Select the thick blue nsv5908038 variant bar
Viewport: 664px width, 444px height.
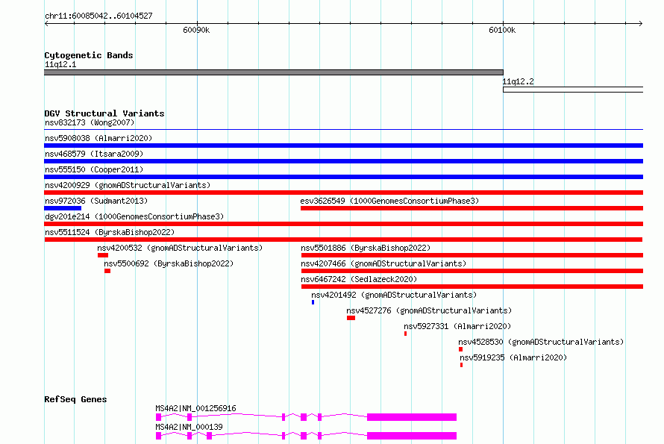343,146
